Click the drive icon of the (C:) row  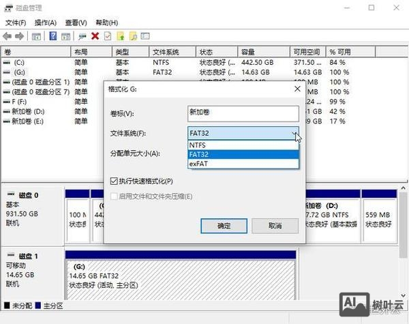point(7,62)
